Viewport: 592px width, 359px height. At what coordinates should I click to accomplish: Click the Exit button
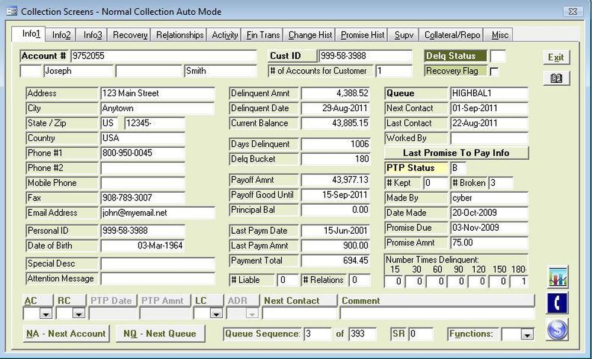[x=555, y=57]
